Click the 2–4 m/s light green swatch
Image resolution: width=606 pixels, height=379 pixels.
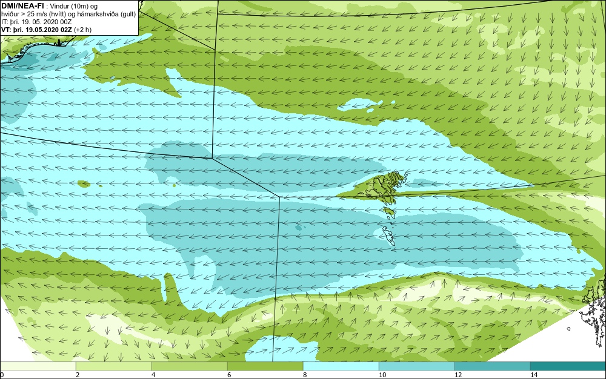pos(114,366)
